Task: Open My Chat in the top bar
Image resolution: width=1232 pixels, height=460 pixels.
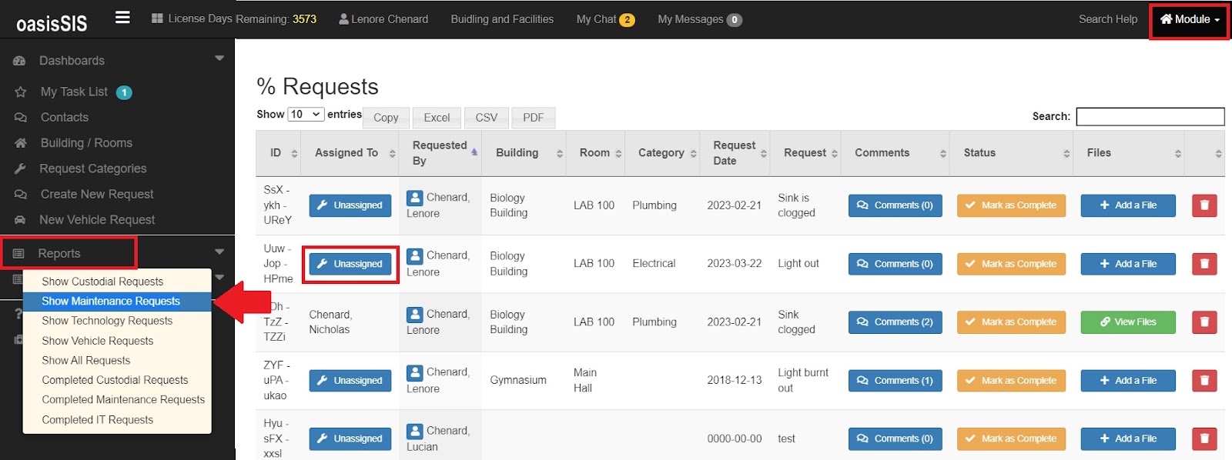Action: point(597,19)
